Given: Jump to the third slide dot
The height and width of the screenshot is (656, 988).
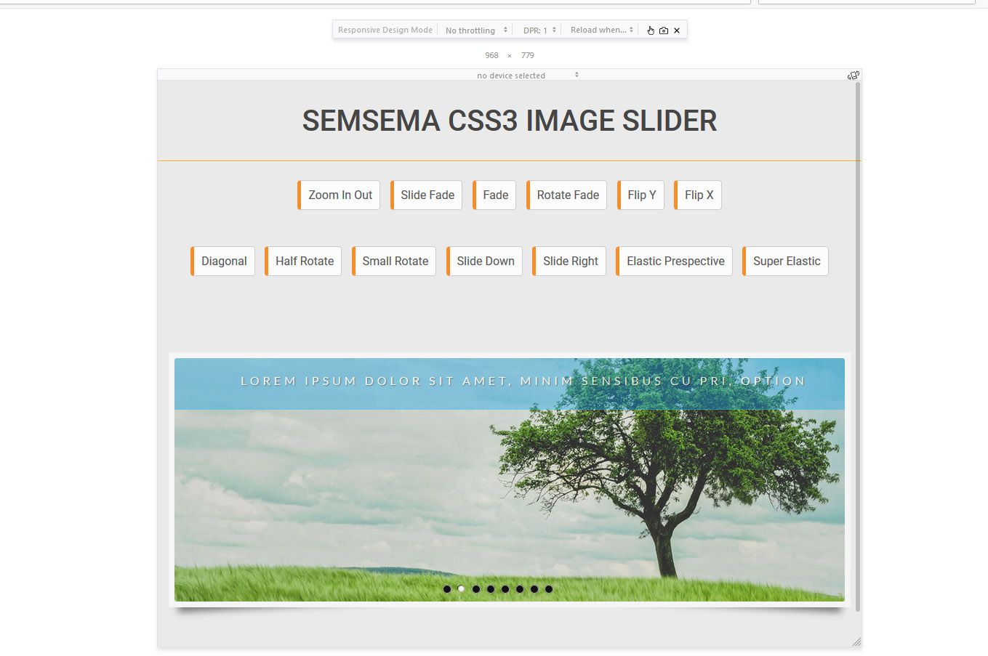Looking at the screenshot, I should (x=476, y=589).
